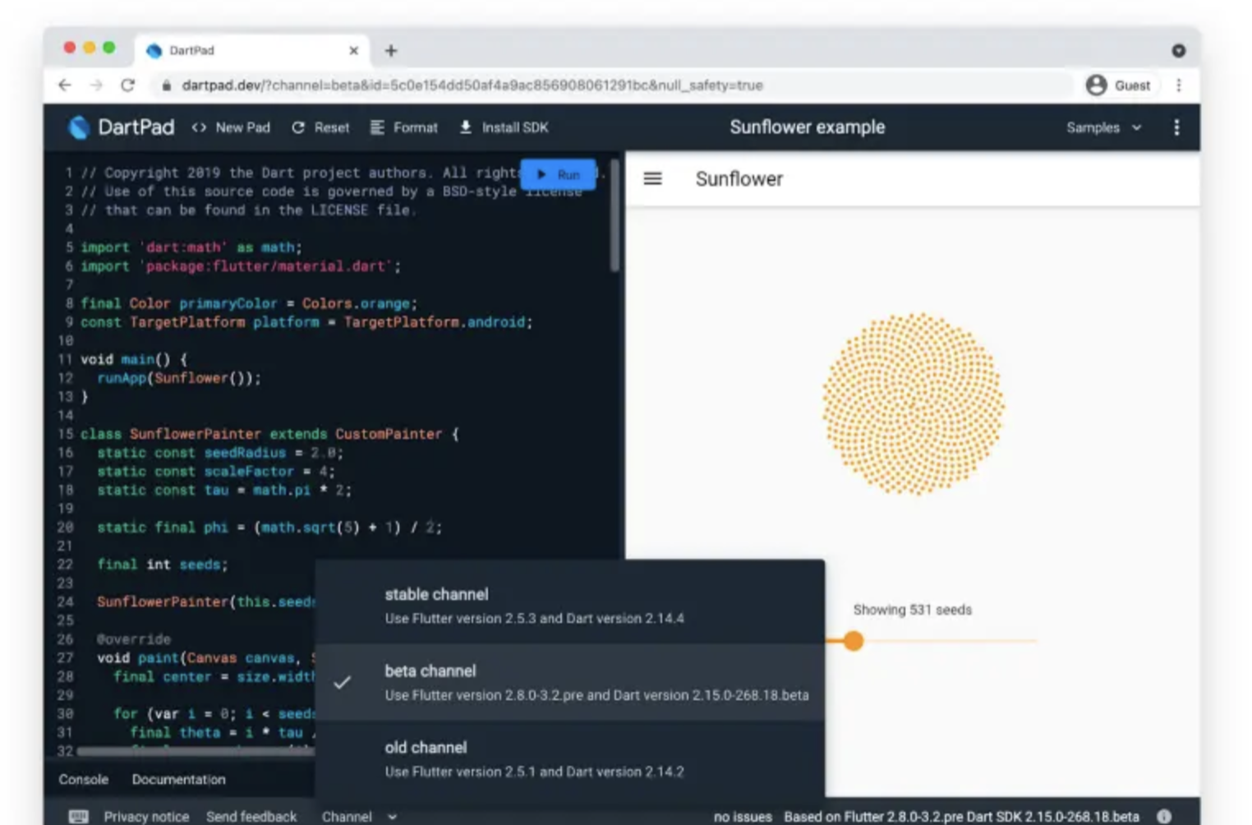Expand the Samples dropdown

(1103, 127)
